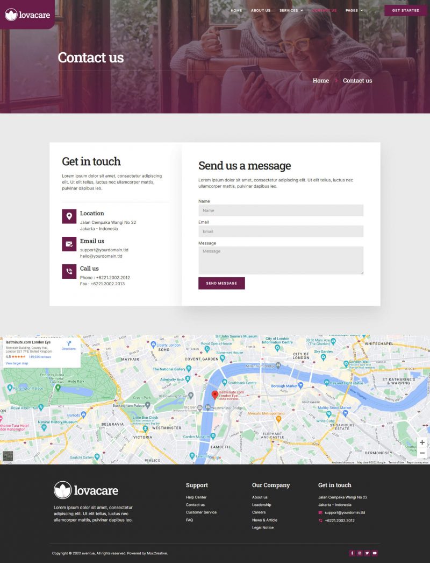The image size is (430, 563).
Task: Click the red London Eye map pin
Action: [x=215, y=396]
